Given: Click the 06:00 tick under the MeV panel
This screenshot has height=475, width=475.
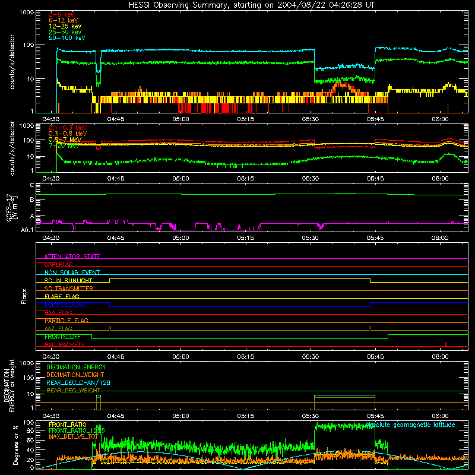Looking at the screenshot, I should pyautogui.click(x=440, y=179).
